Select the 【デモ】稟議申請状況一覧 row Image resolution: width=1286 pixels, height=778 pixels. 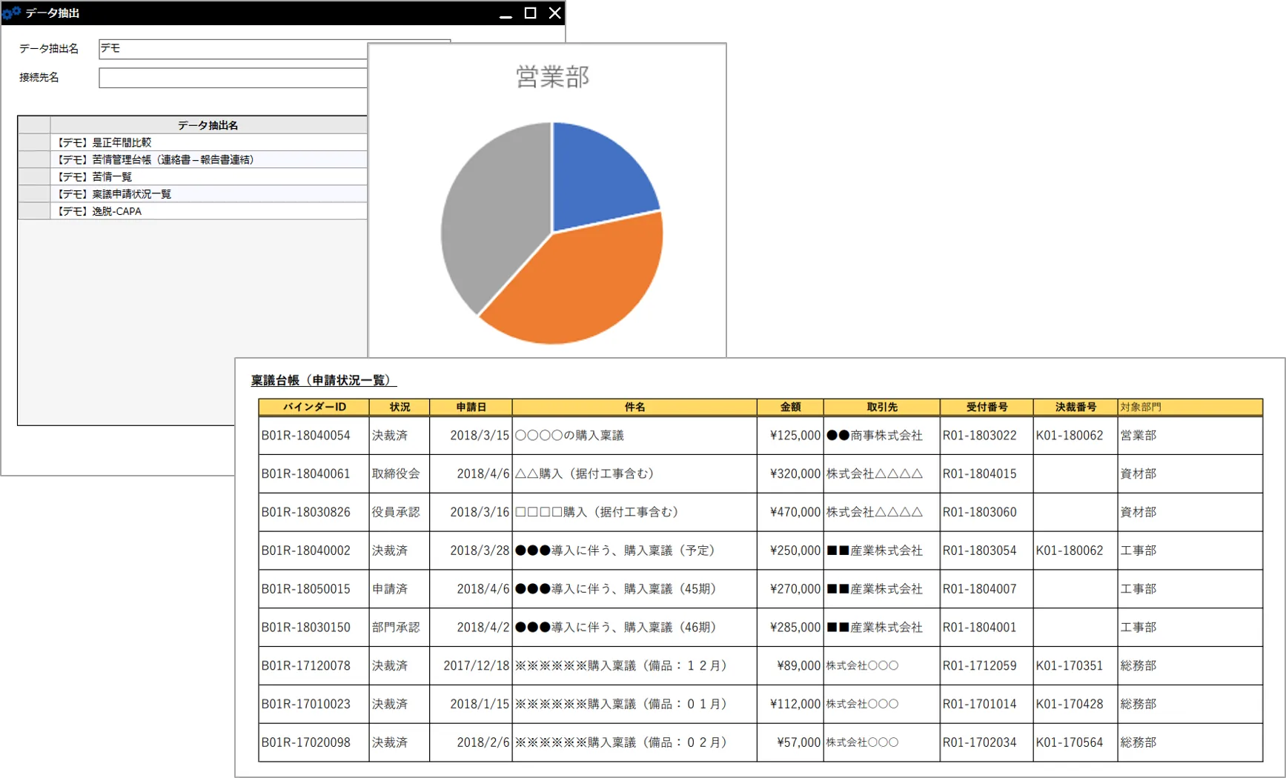pyautogui.click(x=208, y=193)
